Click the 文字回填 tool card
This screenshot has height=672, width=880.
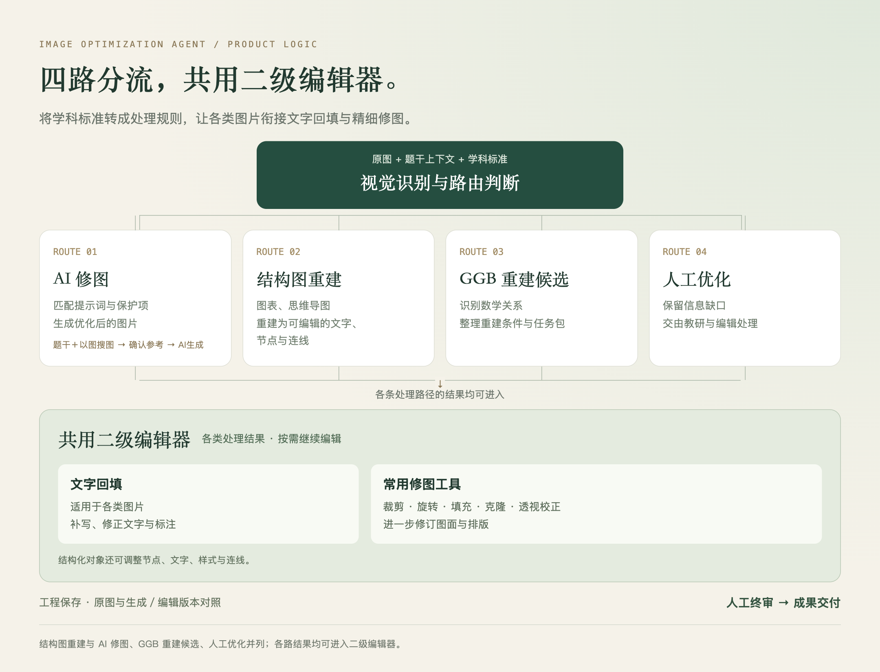click(208, 503)
